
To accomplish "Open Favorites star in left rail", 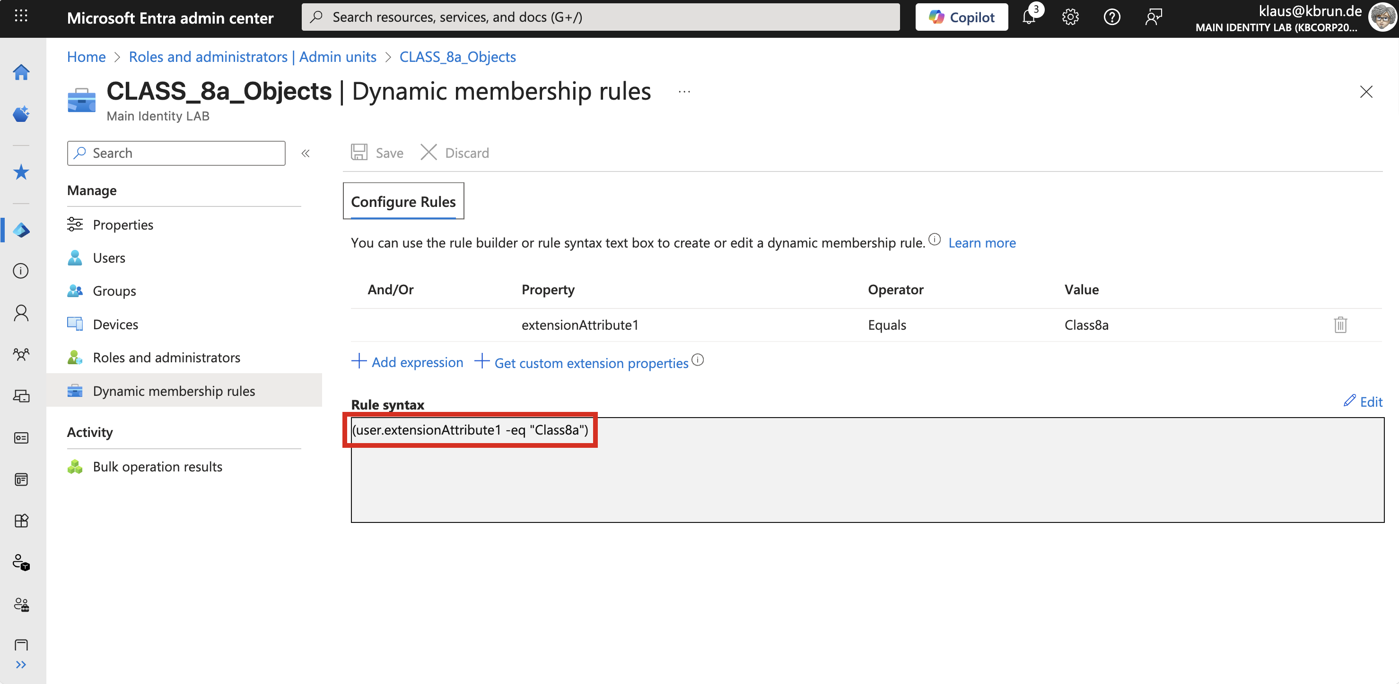I will [21, 172].
